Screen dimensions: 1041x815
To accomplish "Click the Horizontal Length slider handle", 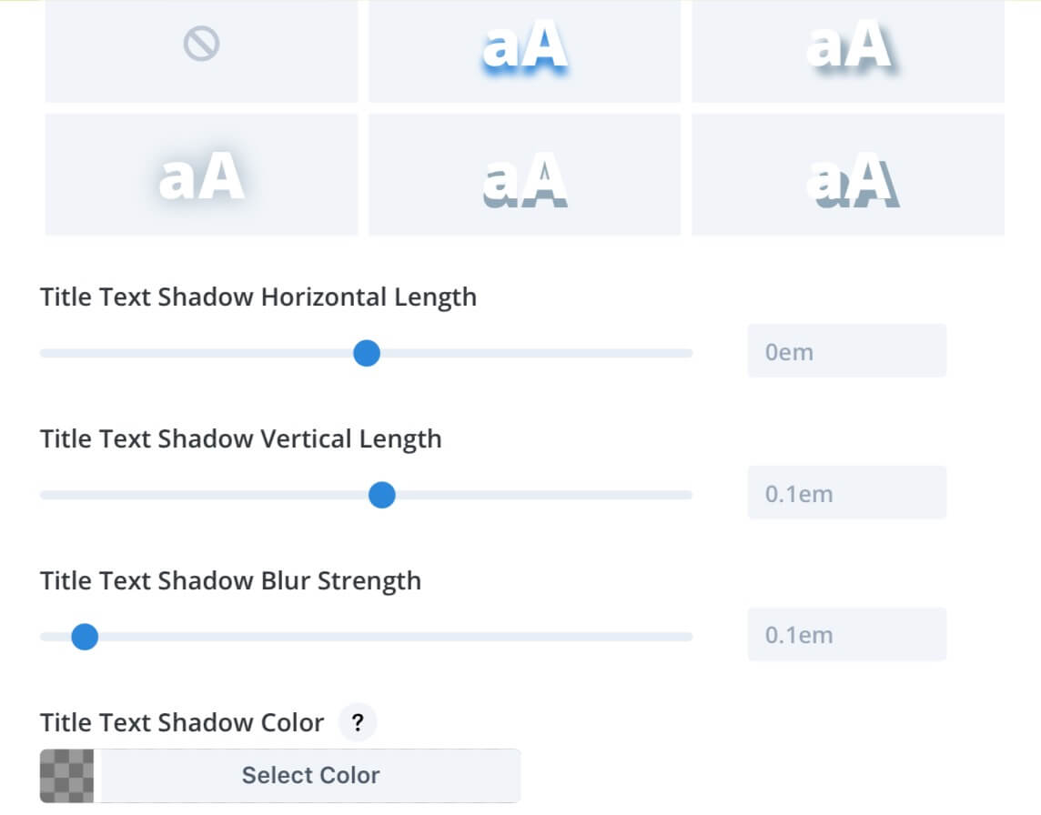I will coord(367,353).
